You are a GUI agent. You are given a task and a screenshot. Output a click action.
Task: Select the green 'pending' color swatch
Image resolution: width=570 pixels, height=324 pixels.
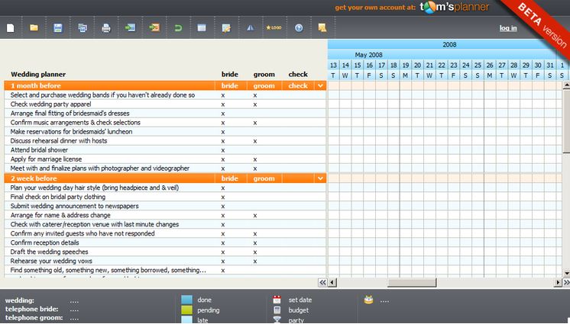click(x=187, y=310)
